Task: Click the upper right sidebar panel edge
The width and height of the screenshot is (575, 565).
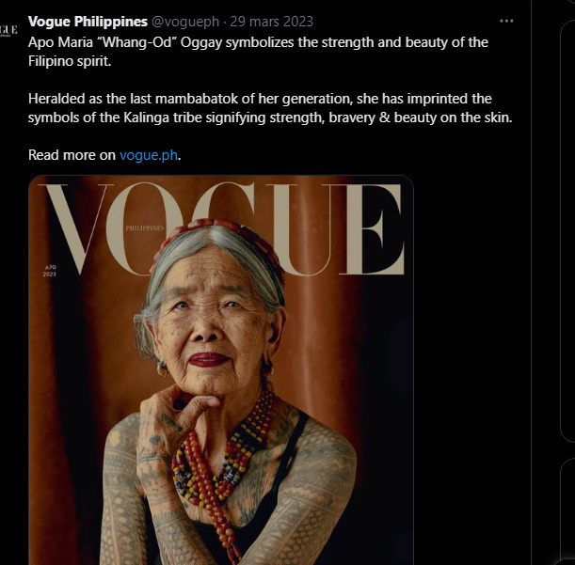Action: pos(567,231)
